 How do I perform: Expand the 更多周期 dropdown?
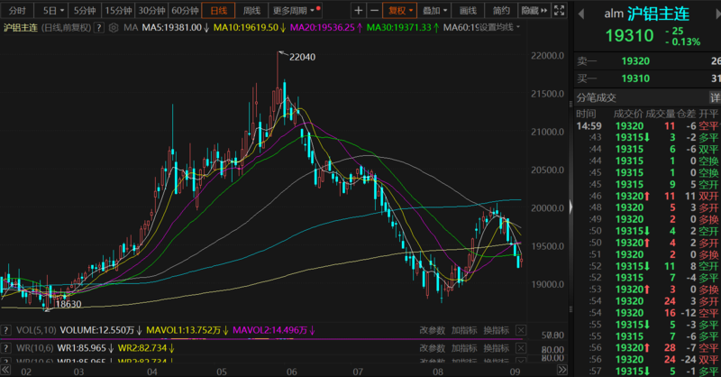pyautogui.click(x=295, y=11)
